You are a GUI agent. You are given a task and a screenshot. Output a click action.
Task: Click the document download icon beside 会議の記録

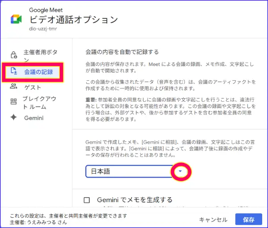coord(14,71)
